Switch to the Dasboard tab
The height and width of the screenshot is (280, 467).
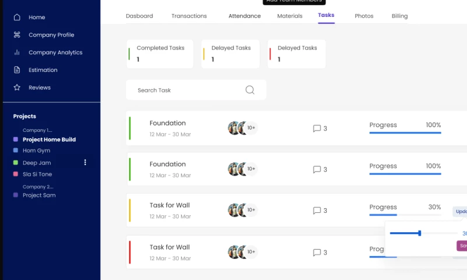pos(140,16)
